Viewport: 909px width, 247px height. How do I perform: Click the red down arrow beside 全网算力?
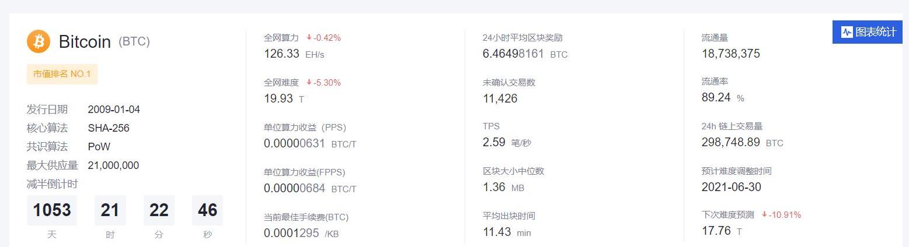(x=309, y=38)
